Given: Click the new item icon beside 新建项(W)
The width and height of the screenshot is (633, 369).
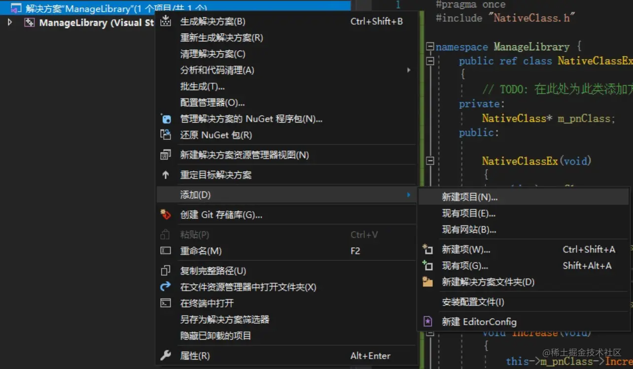Looking at the screenshot, I should 427,249.
